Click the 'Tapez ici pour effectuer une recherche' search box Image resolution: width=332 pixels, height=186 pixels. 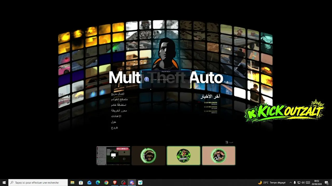[x=38, y=183]
